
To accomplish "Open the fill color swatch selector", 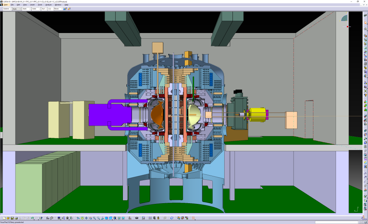I will 7,9.
